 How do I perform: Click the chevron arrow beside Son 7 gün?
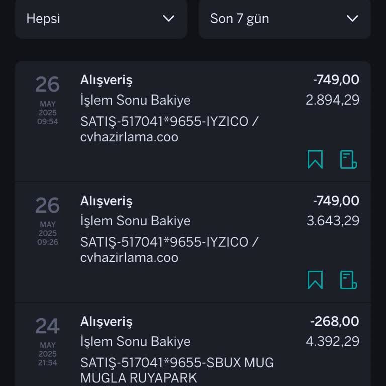click(x=352, y=19)
